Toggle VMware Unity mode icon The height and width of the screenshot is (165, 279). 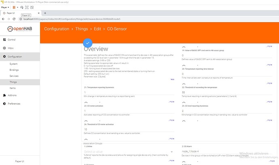[32, 7]
